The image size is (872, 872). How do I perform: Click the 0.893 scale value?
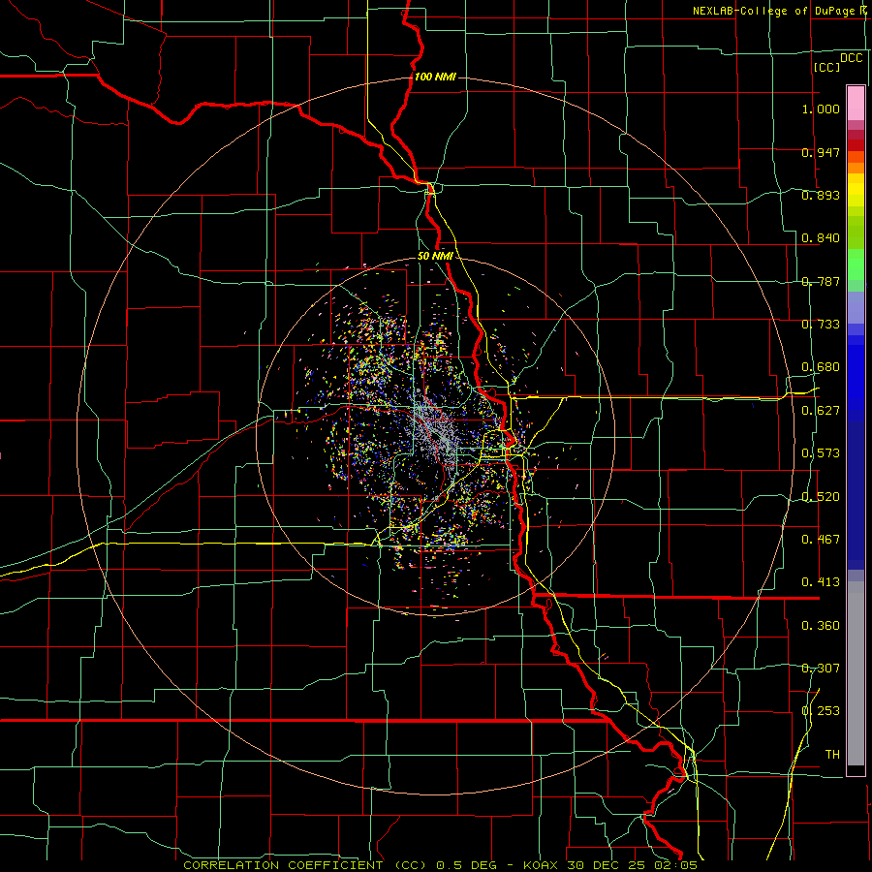click(821, 195)
